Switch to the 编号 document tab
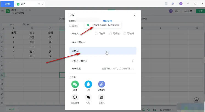 click(30, 4)
